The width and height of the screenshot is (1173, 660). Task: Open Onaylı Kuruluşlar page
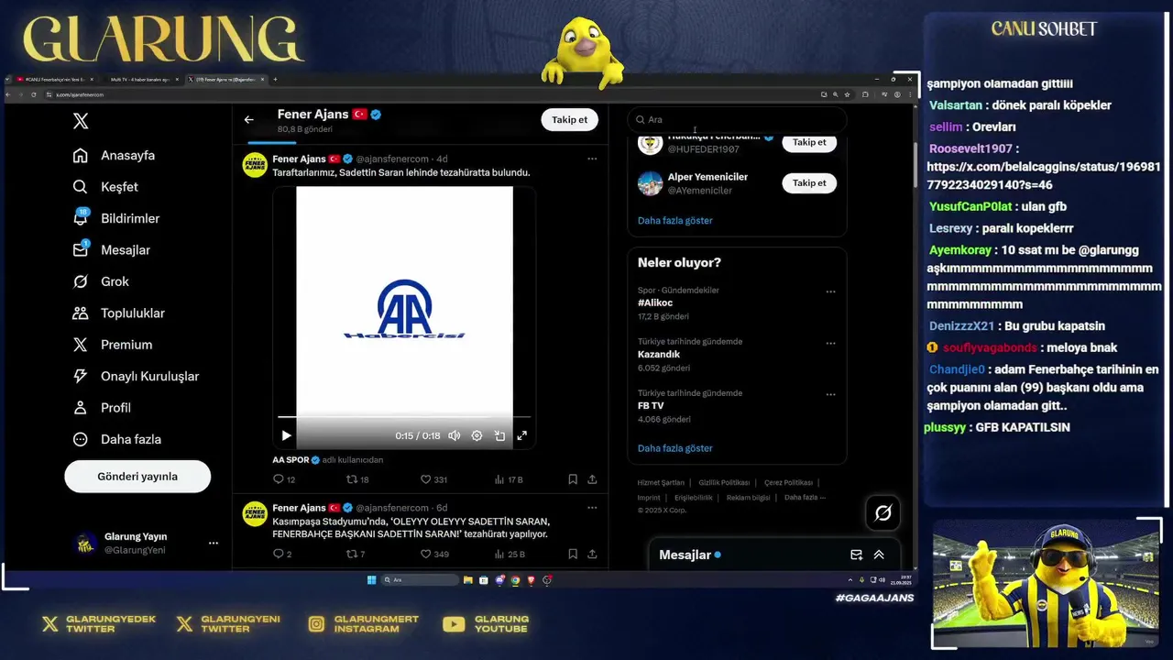(x=136, y=377)
